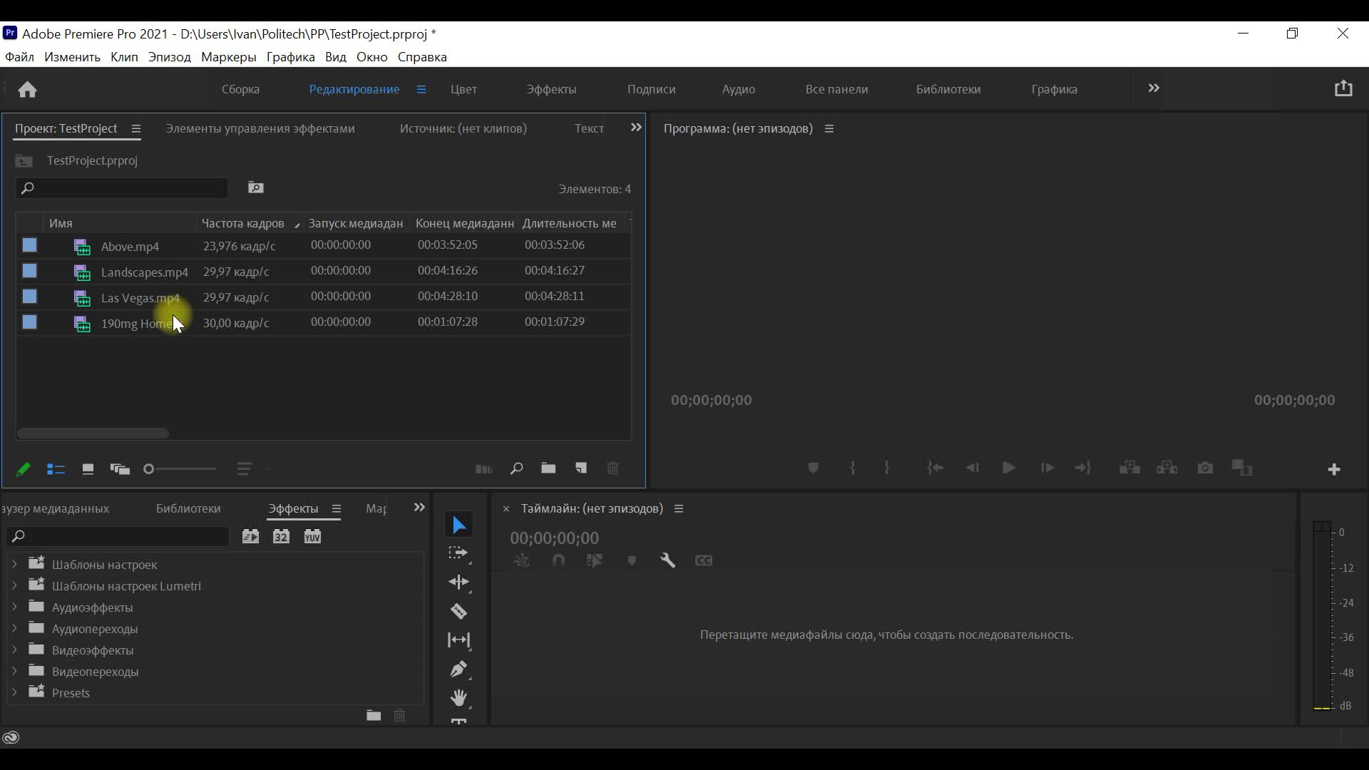
Task: Toggle timeline closed captions CC button
Action: pyautogui.click(x=704, y=560)
